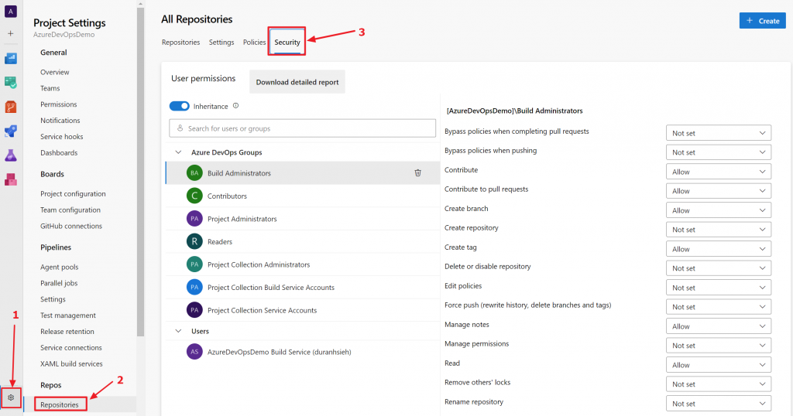Click the Create button
The width and height of the screenshot is (793, 416).
pos(762,21)
